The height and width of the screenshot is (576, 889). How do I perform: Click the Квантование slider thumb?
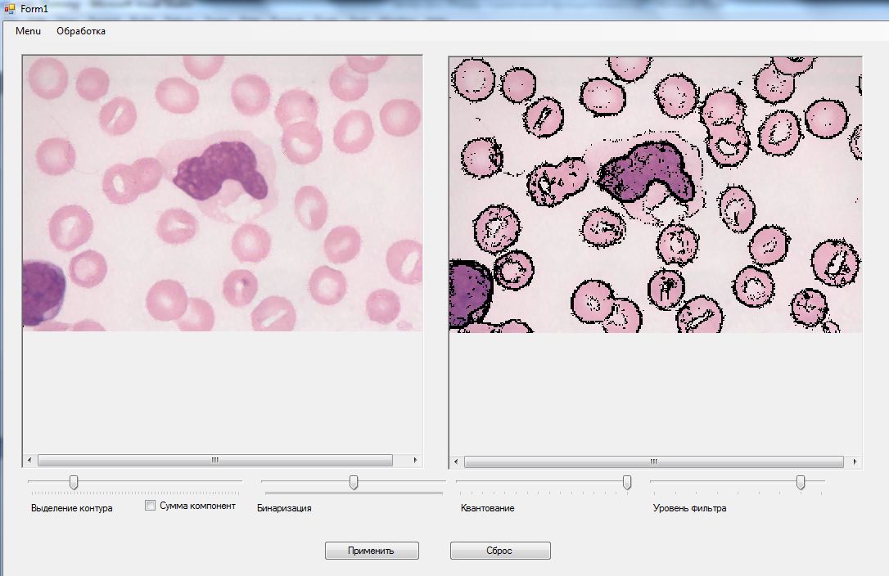point(627,483)
